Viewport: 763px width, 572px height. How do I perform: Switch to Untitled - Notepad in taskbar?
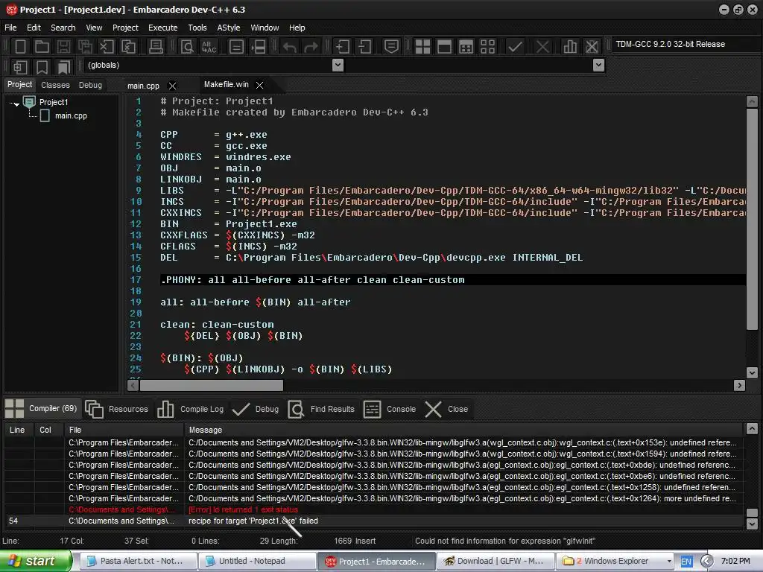point(257,562)
